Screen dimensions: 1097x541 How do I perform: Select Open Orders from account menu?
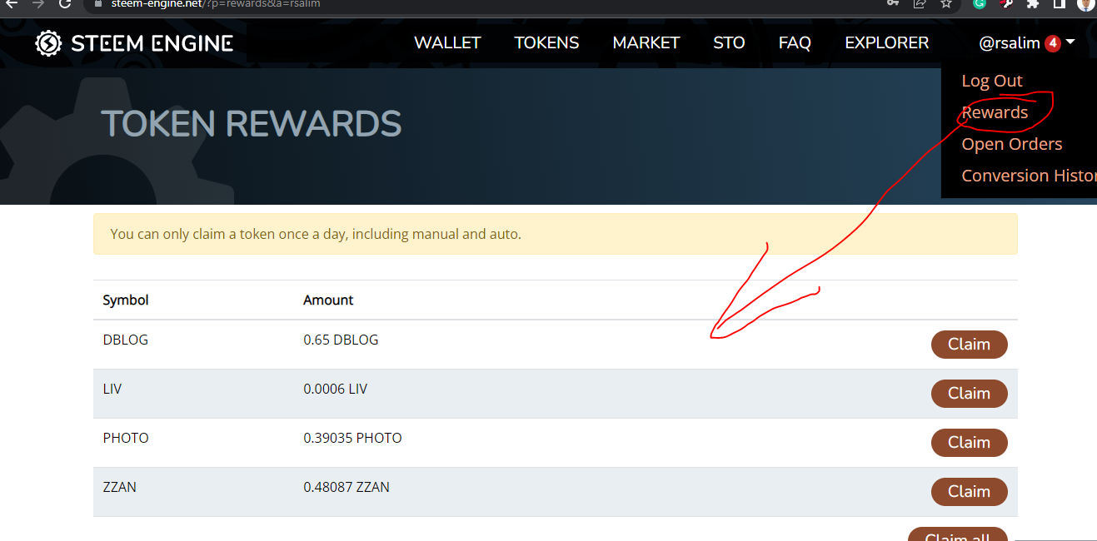click(x=1012, y=144)
